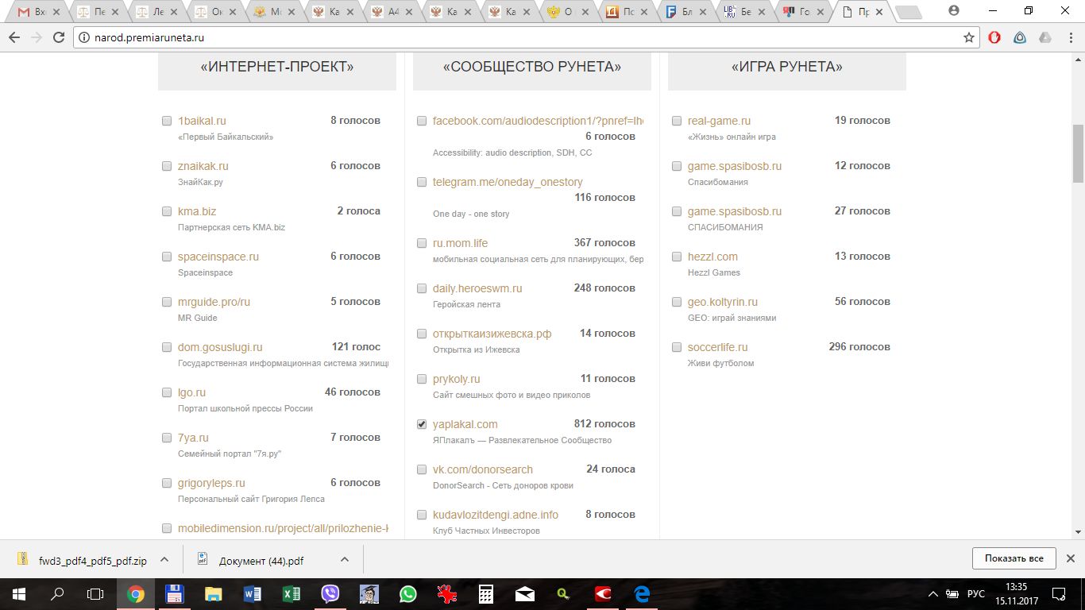Screen dimensions: 1085x610
Task: Open Microsoft Edge from the taskbar
Action: click(642, 594)
